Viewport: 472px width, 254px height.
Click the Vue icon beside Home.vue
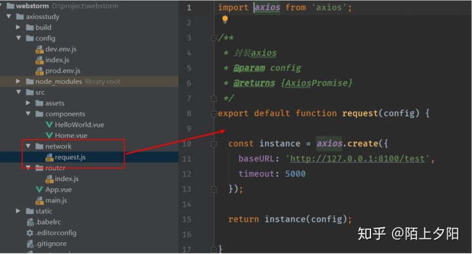(x=49, y=136)
